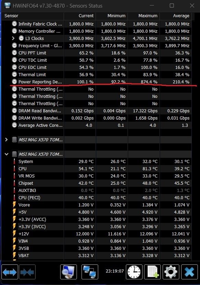This screenshot has width=200, height=285.
Task: Select the DRAM Read Bandwidth row
Action: point(97,111)
